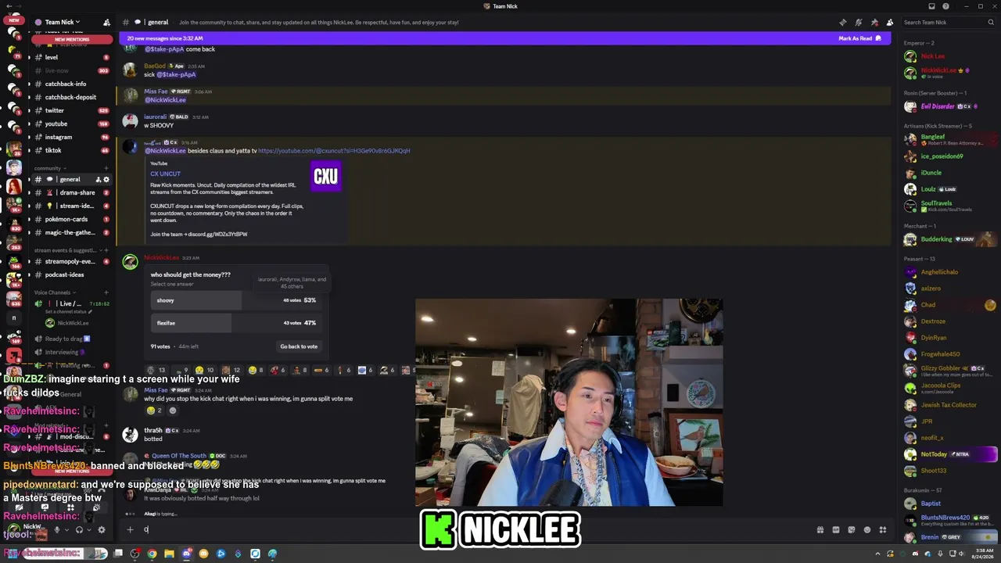1001x563 pixels.
Task: Open the gift icon in message bar
Action: pos(820,529)
